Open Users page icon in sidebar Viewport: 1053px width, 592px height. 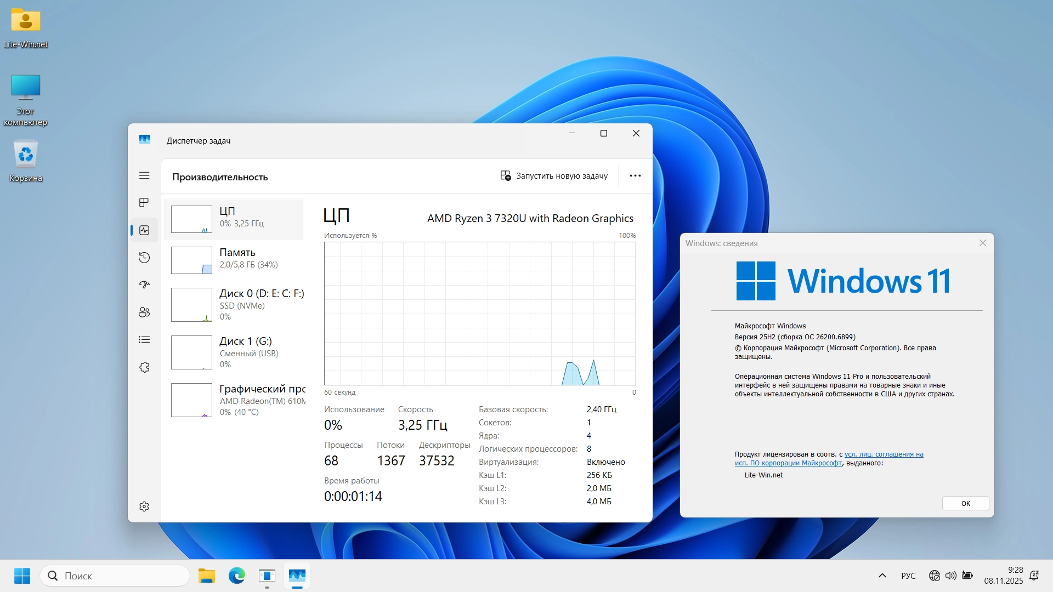[144, 312]
